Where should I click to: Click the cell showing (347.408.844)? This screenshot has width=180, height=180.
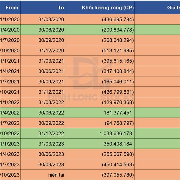100,71
